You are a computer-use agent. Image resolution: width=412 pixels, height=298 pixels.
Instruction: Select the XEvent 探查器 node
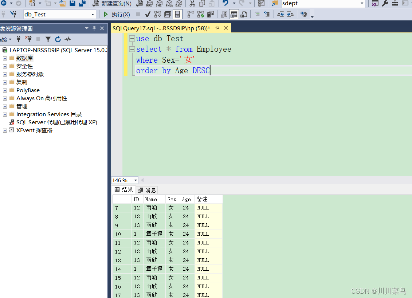pos(34,130)
